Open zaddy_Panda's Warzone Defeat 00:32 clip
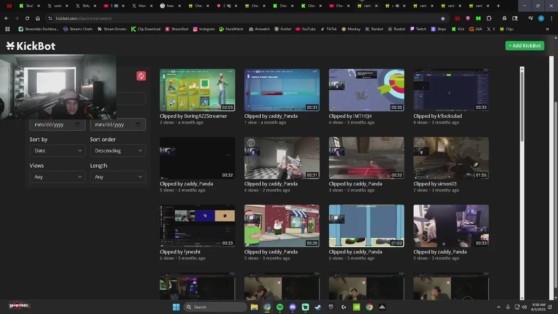The height and width of the screenshot is (314, 558). click(x=367, y=158)
